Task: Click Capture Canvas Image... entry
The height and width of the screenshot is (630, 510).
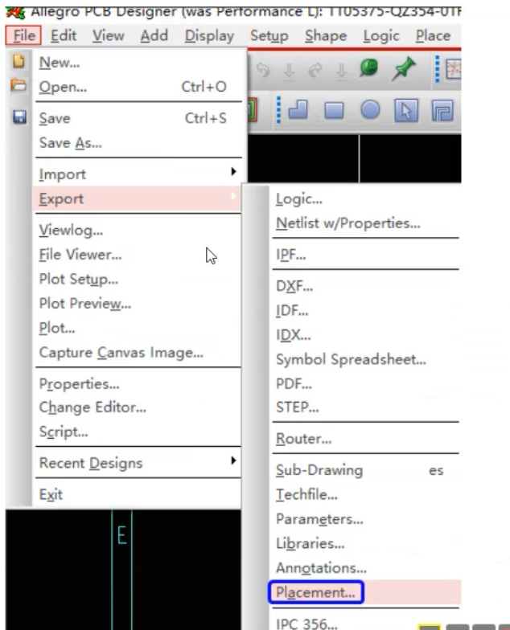Action: (121, 352)
